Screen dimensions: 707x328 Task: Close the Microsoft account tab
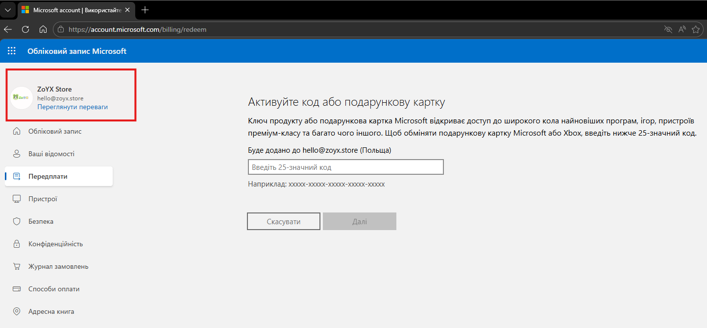128,10
